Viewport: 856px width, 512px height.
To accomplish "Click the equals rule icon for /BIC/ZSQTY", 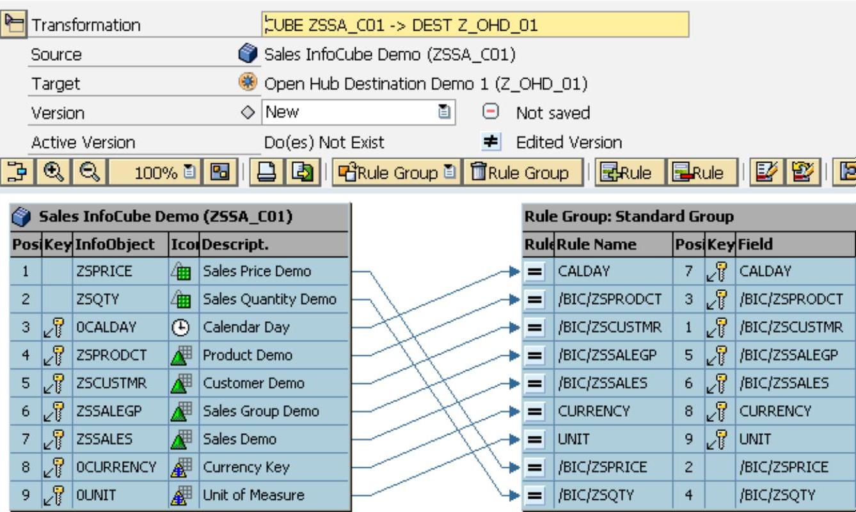I will (535, 495).
